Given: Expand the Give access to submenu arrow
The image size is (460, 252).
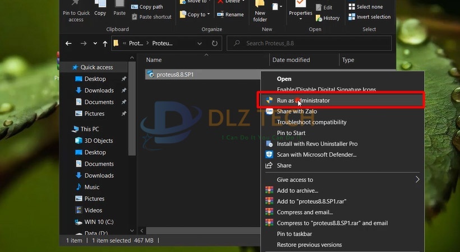Looking at the screenshot, I should click(417, 180).
